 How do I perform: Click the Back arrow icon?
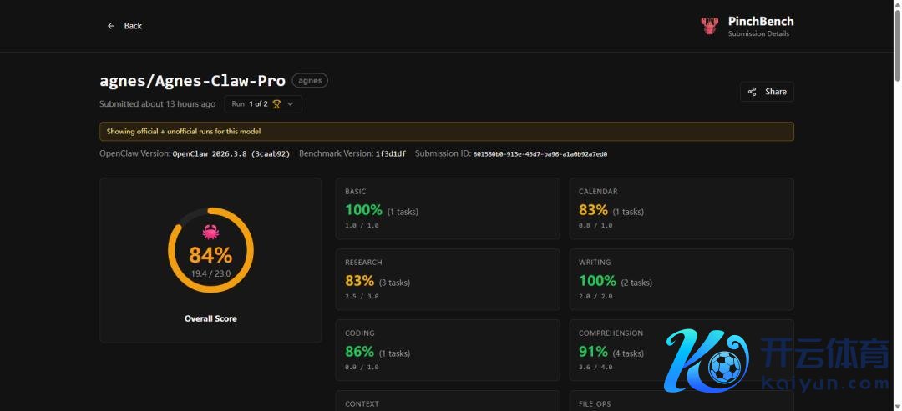110,26
